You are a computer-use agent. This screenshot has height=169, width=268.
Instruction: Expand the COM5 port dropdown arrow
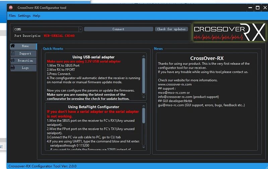click(x=80, y=29)
